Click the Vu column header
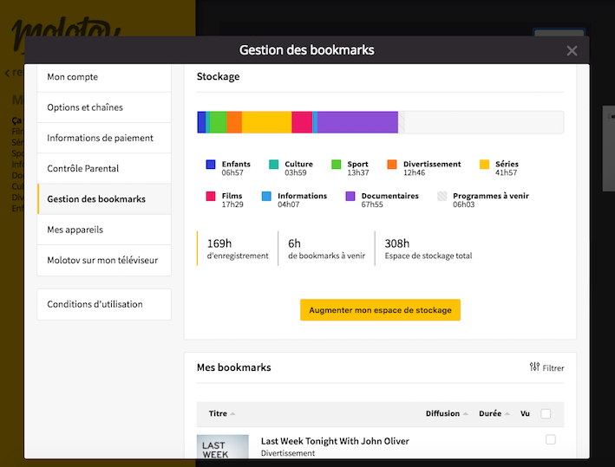Viewport: 615px width, 467px height. (x=525, y=413)
